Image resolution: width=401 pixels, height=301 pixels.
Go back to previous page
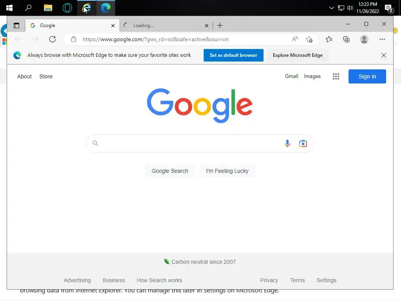(x=18, y=39)
